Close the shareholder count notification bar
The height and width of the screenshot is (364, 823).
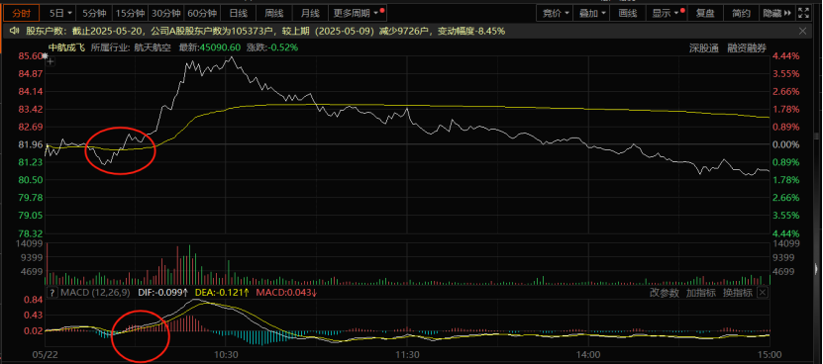coord(802,31)
